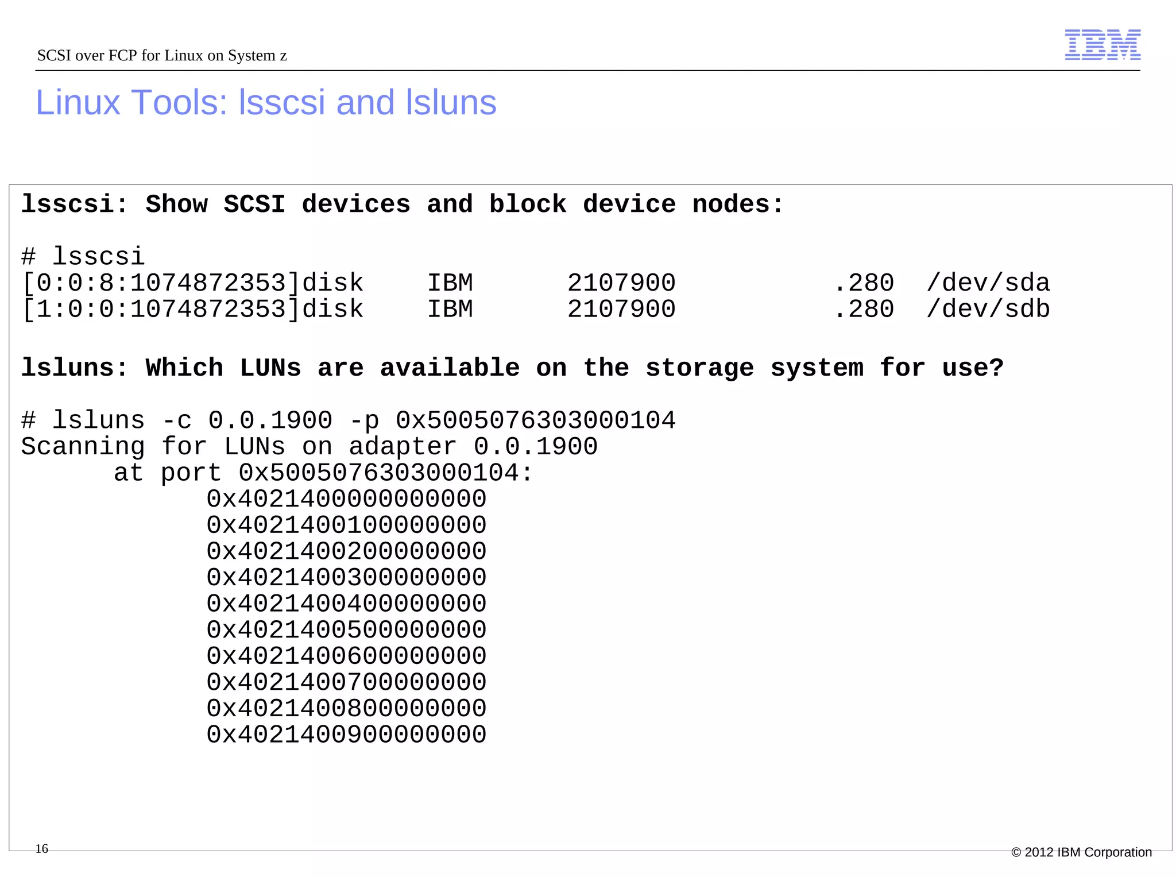Select LUN 0x4021400500000000
This screenshot has height=877, width=1176.
(347, 631)
